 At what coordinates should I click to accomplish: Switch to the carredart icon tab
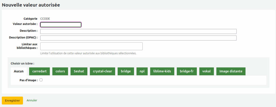pos(39,71)
